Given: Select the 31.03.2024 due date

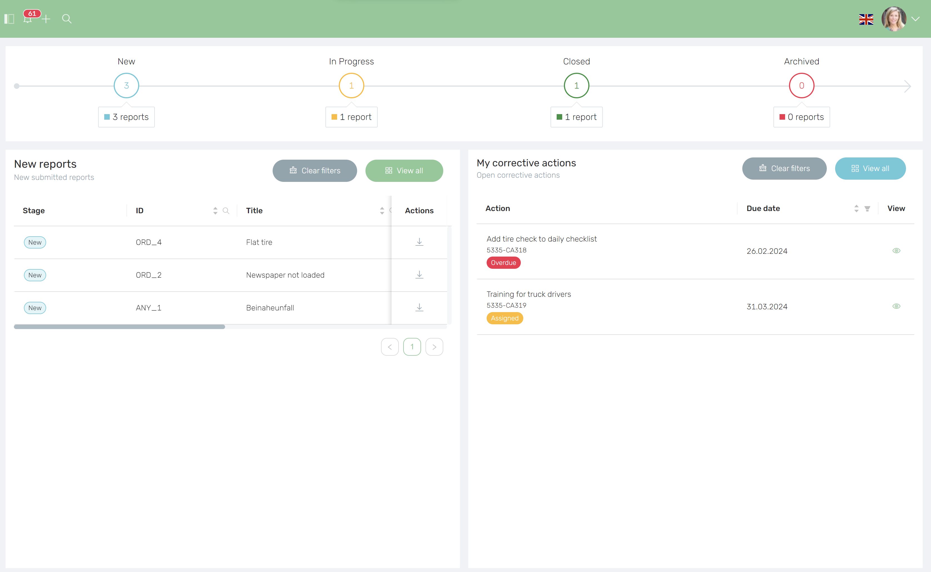Looking at the screenshot, I should pos(767,307).
